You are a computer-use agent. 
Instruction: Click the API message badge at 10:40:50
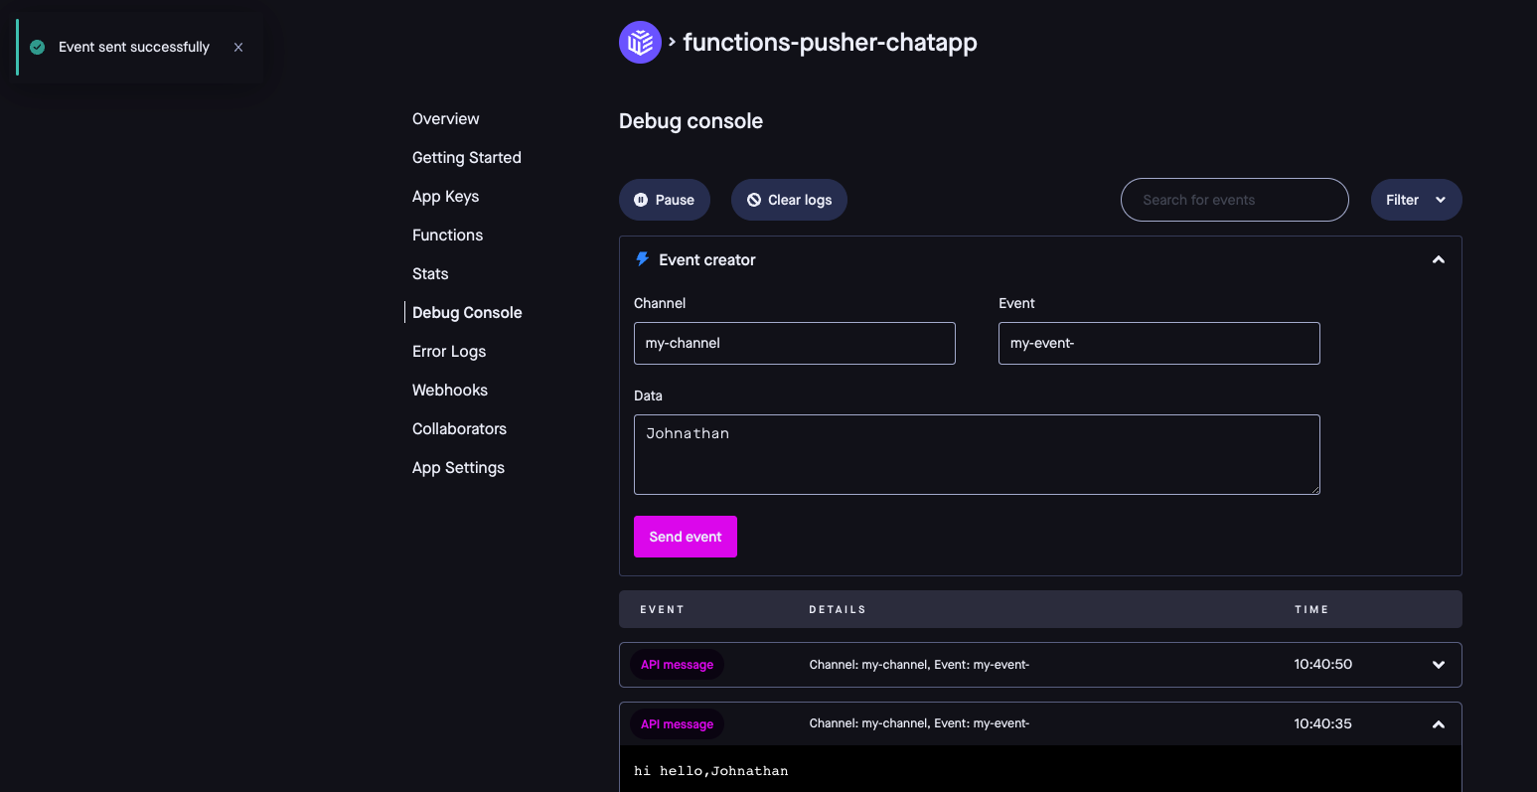(x=677, y=665)
